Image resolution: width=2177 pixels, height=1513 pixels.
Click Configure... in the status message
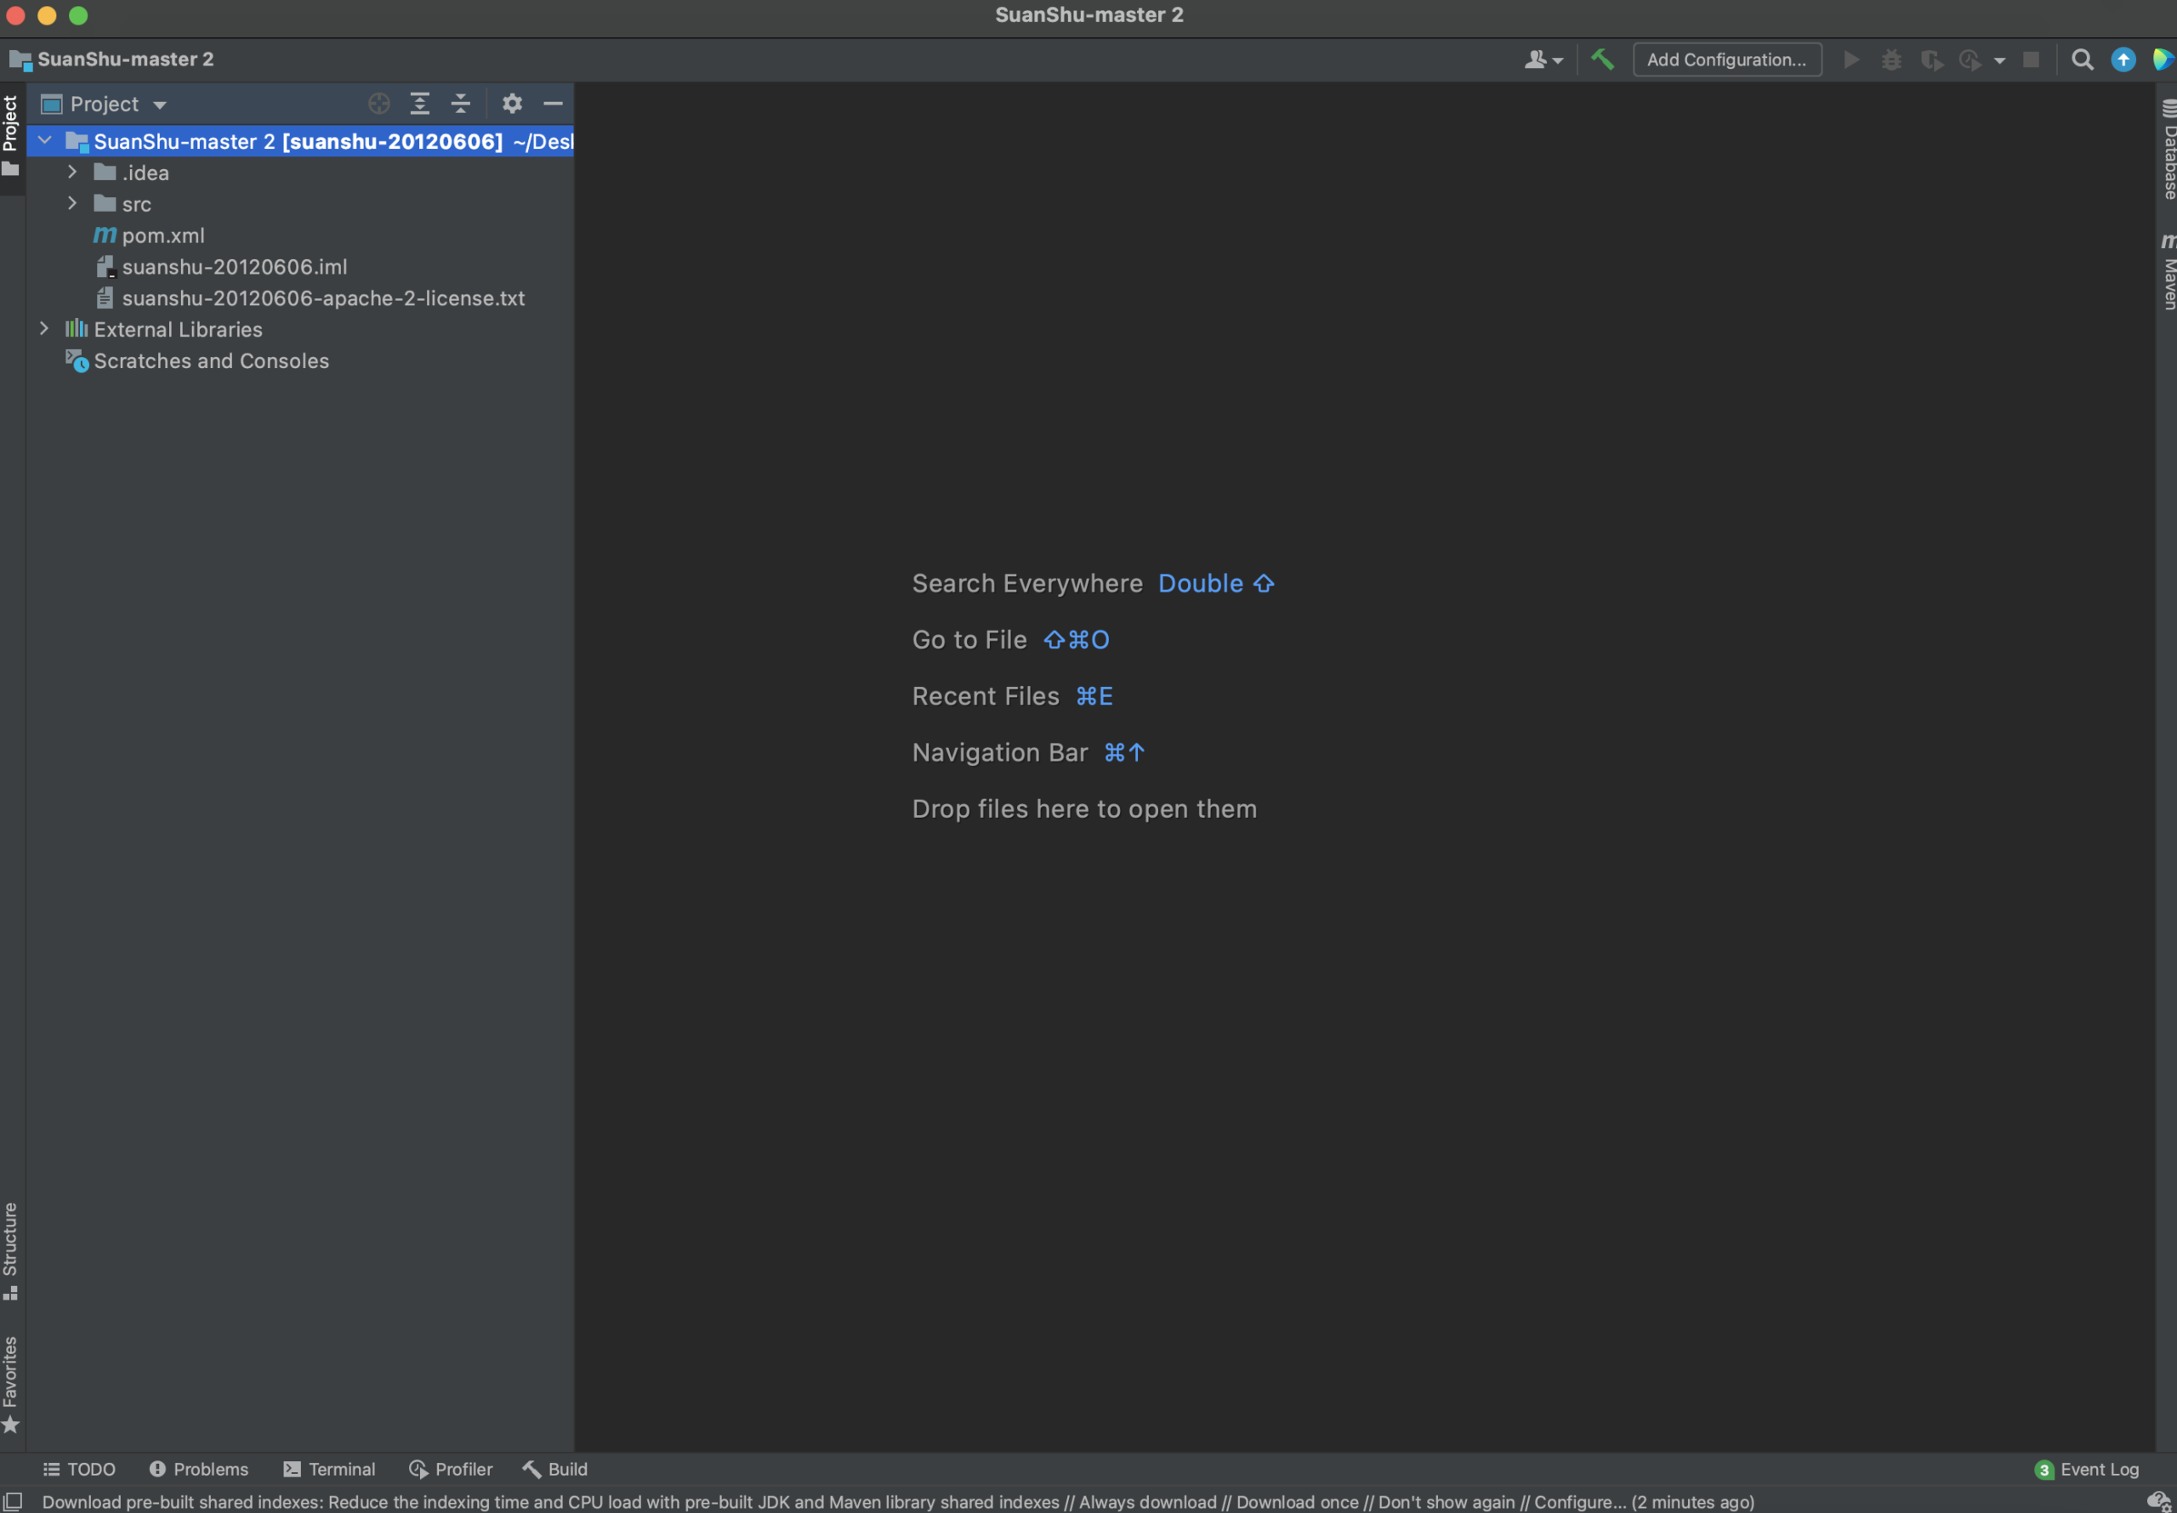pyautogui.click(x=1580, y=1502)
